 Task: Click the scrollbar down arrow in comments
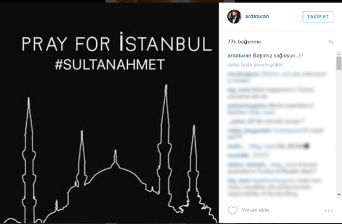[339, 194]
